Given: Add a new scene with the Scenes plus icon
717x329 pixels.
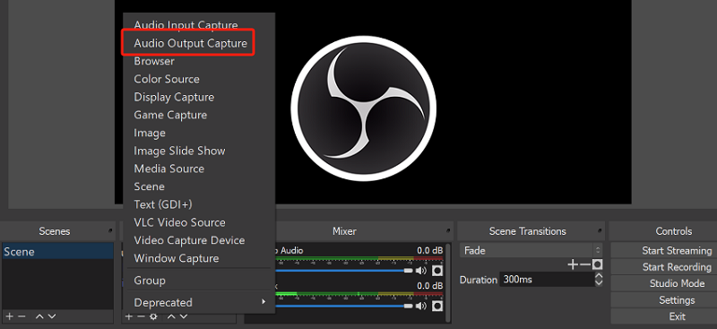Looking at the screenshot, I should 9,316.
